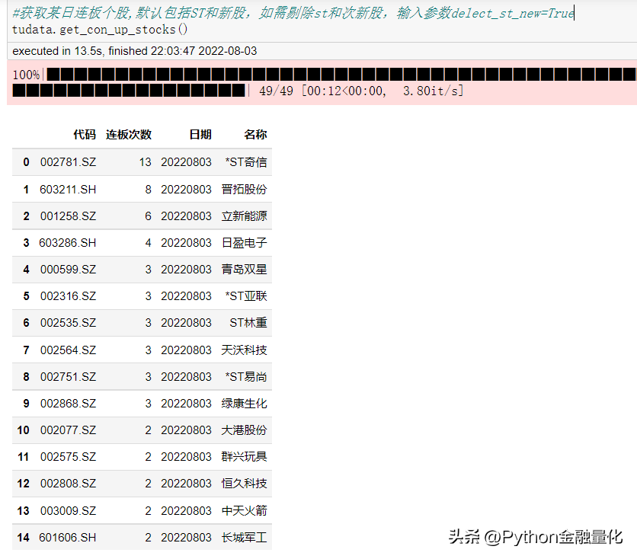Screen dimensions: 637x559
Task: Click the name cell 中天火箭
Action: [x=244, y=511]
